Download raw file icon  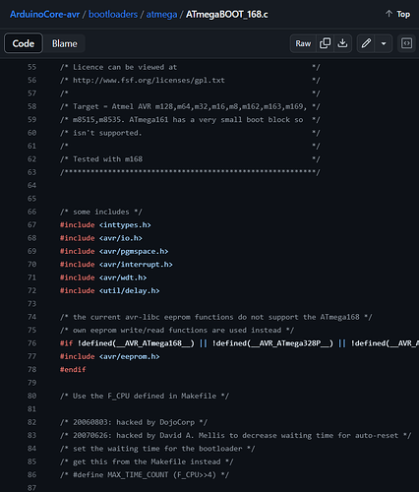pos(342,43)
